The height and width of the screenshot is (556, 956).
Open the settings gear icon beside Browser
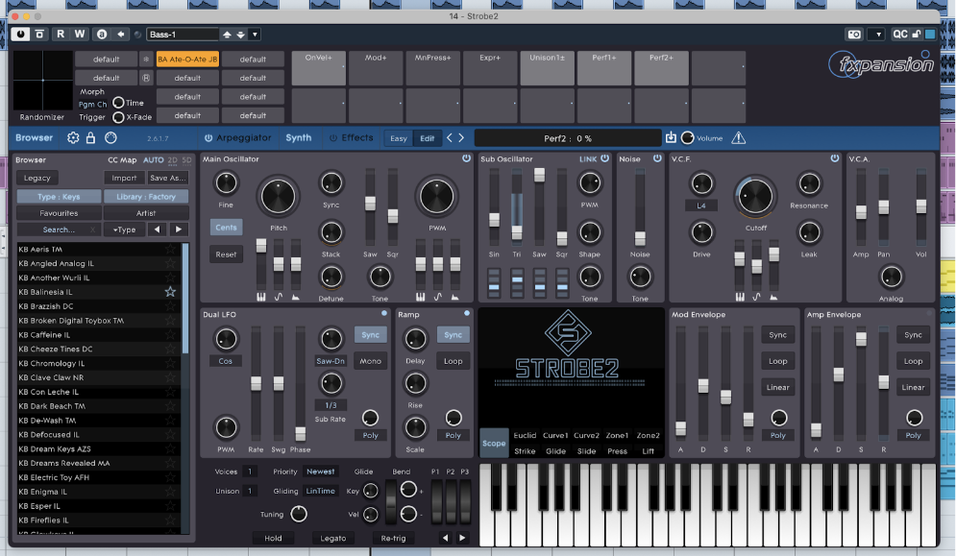coord(74,138)
